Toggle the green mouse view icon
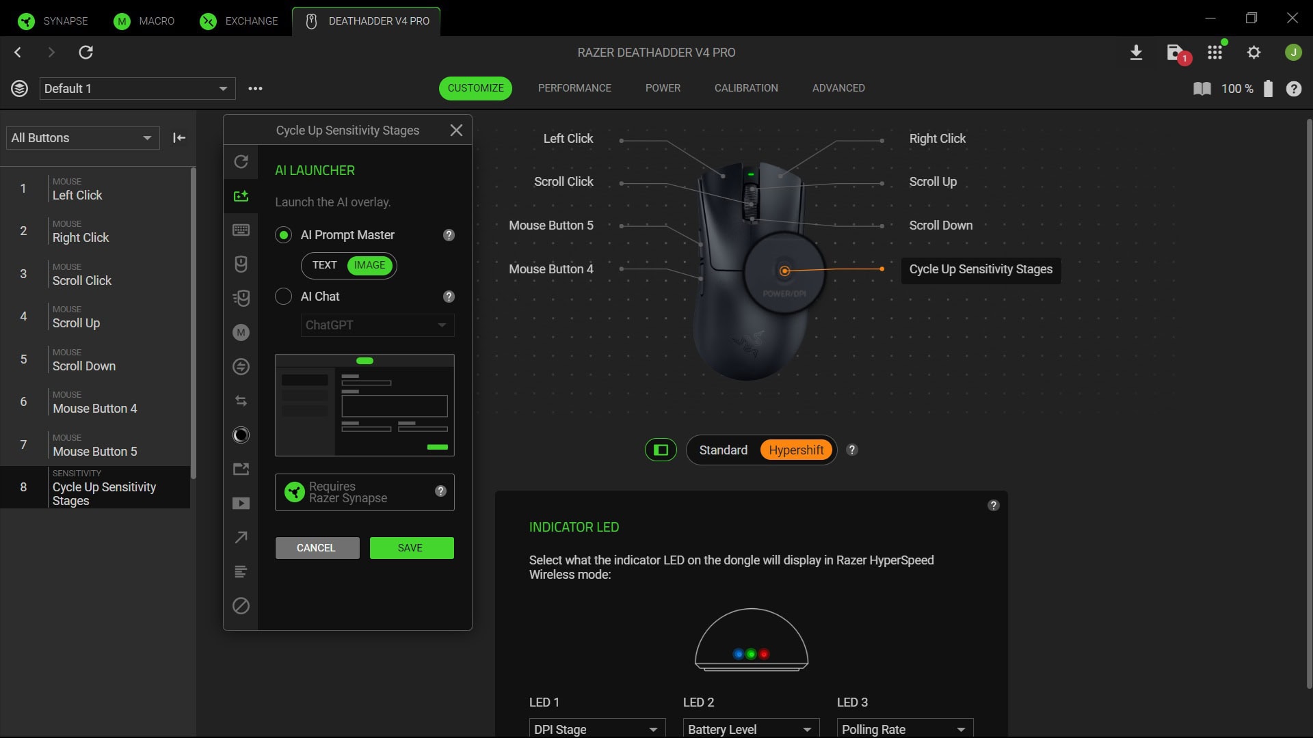This screenshot has width=1313, height=738. [661, 450]
